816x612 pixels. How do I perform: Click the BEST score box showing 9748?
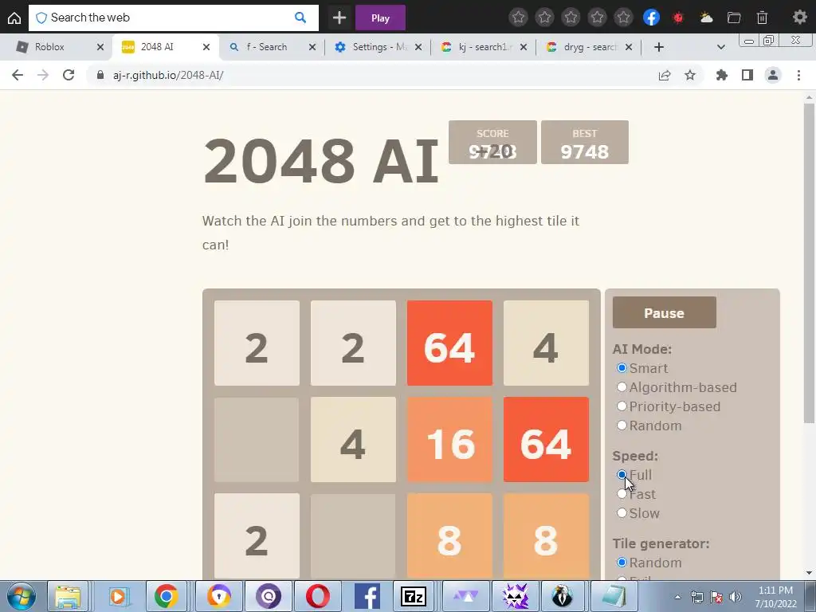point(584,142)
